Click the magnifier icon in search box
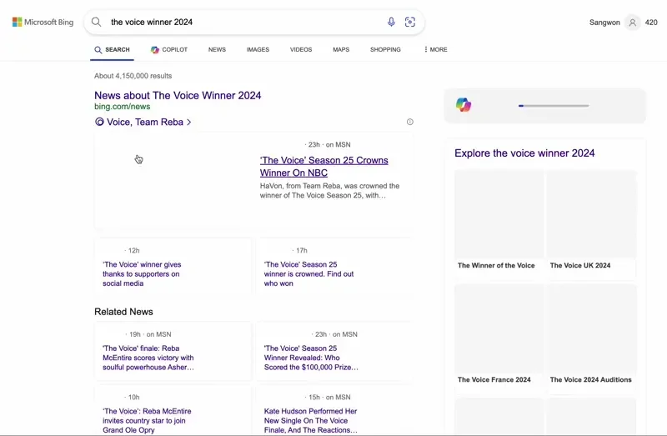 (97, 23)
